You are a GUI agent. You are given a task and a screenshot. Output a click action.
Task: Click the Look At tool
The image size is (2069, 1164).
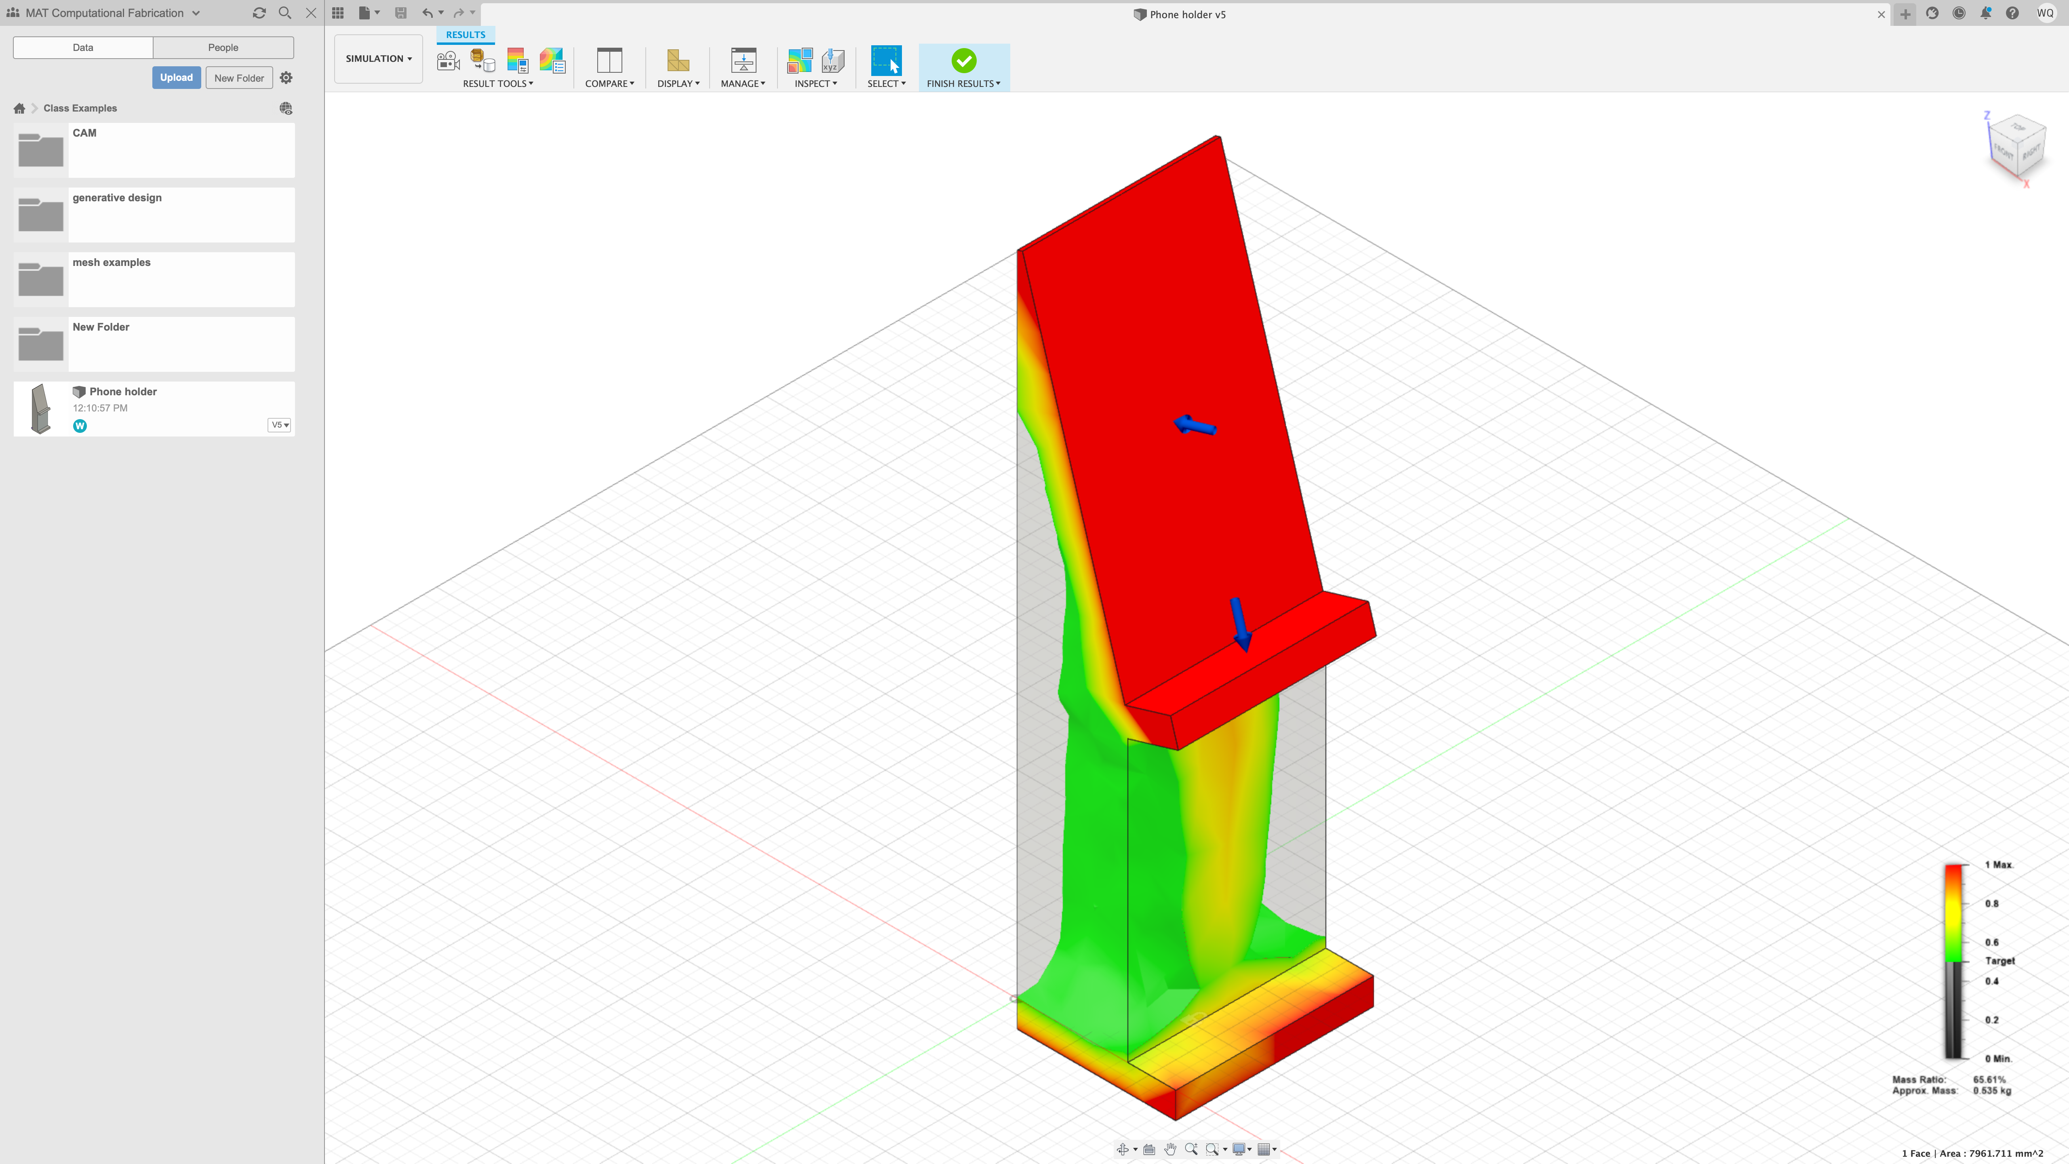(x=1149, y=1149)
